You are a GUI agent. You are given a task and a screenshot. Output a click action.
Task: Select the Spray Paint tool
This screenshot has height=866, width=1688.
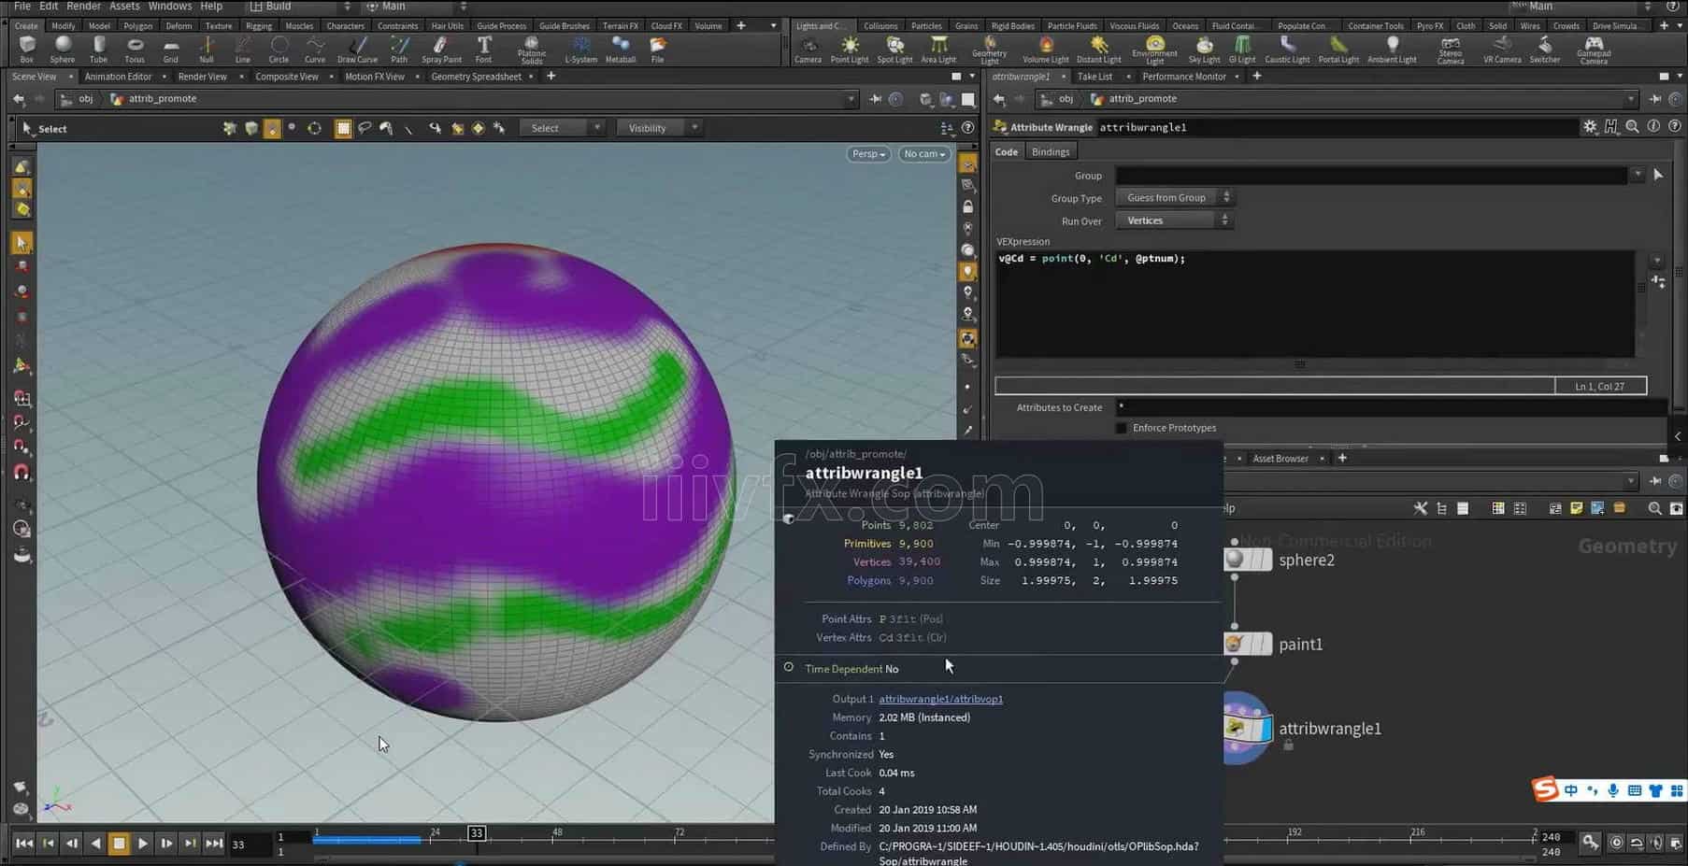pyautogui.click(x=441, y=50)
